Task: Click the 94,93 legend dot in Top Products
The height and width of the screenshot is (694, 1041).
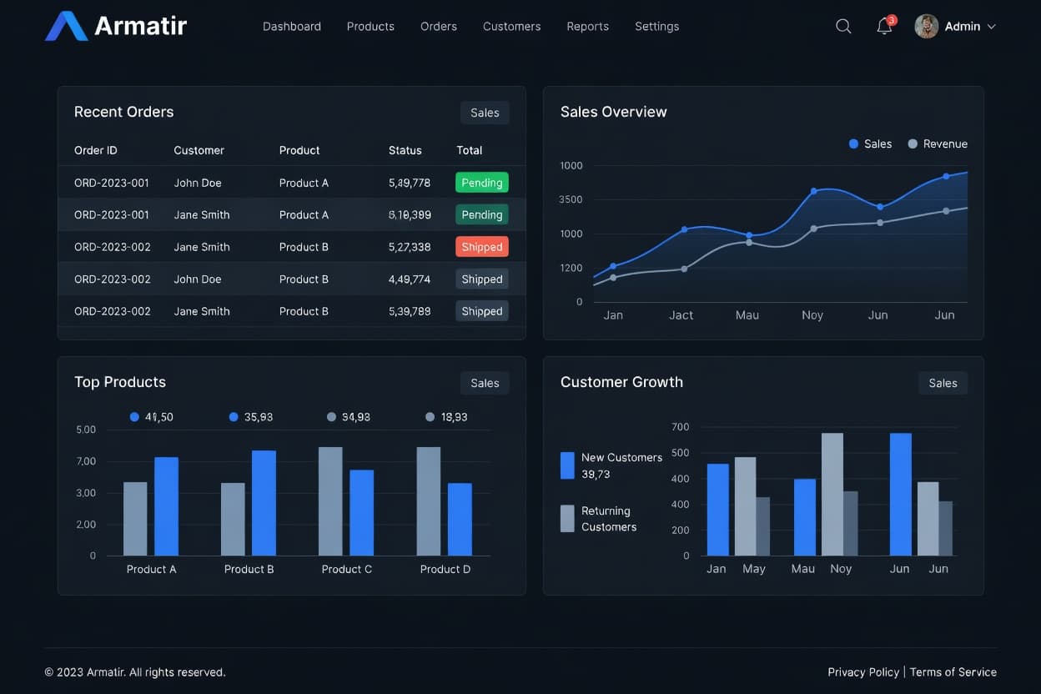Action: (331, 417)
